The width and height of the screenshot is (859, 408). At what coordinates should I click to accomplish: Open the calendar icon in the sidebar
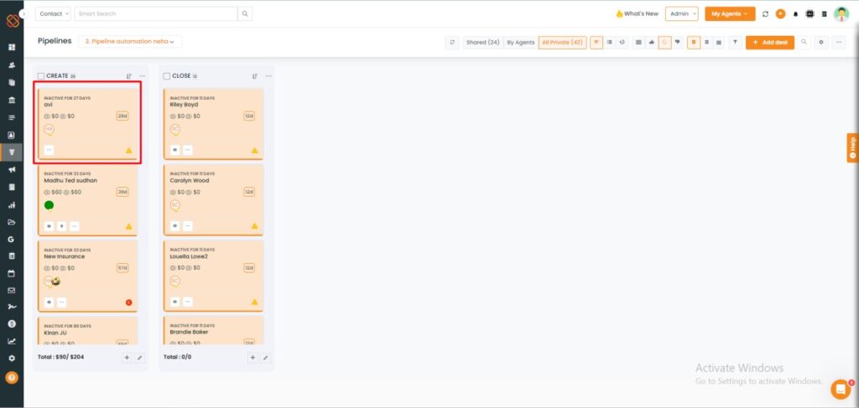(x=12, y=273)
